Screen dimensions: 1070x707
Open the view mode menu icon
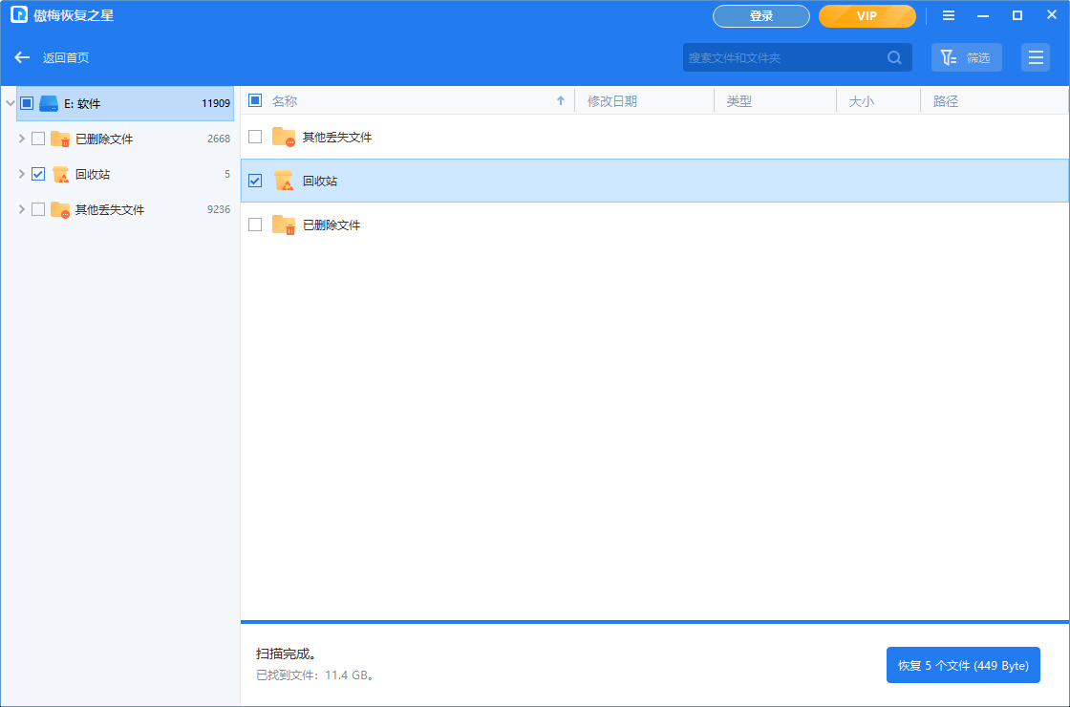1035,57
